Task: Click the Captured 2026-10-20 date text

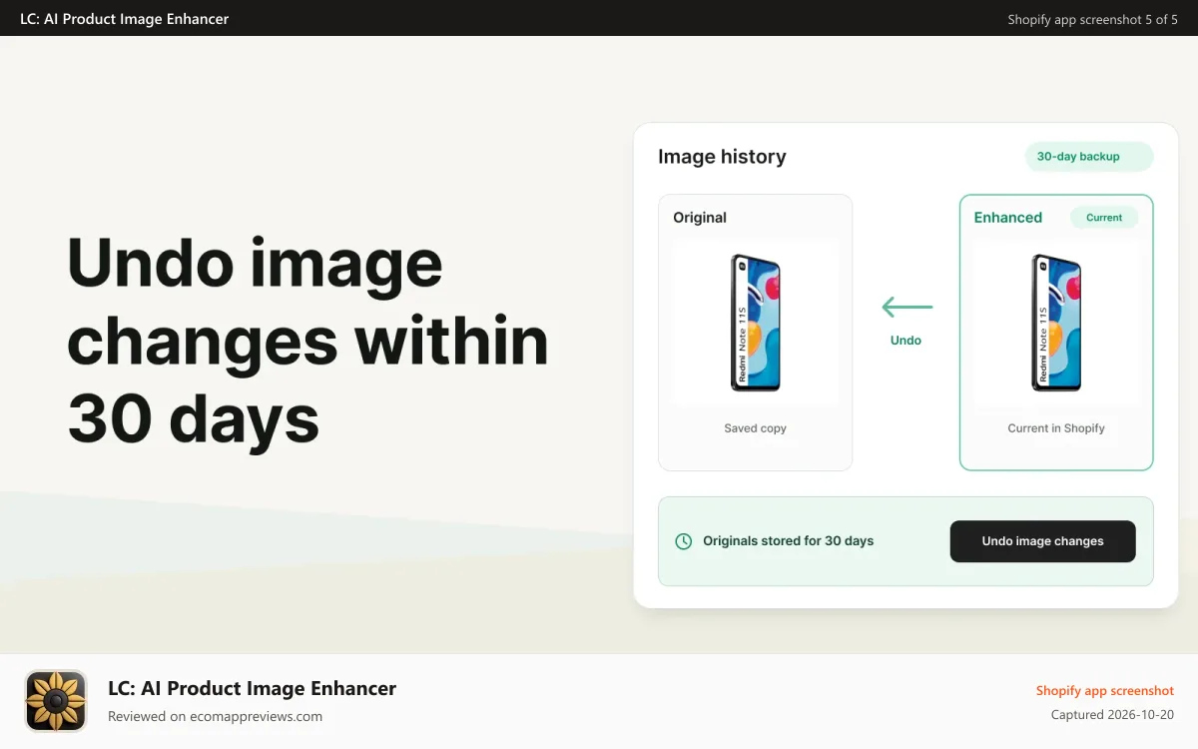Action: (1113, 715)
